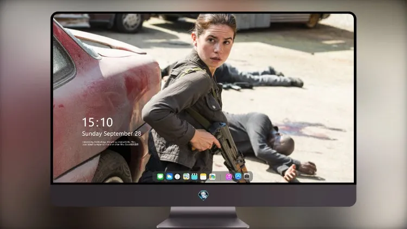The width and height of the screenshot is (407, 229).
Task: Click the Sunday September 28 date
Action: click(x=112, y=133)
